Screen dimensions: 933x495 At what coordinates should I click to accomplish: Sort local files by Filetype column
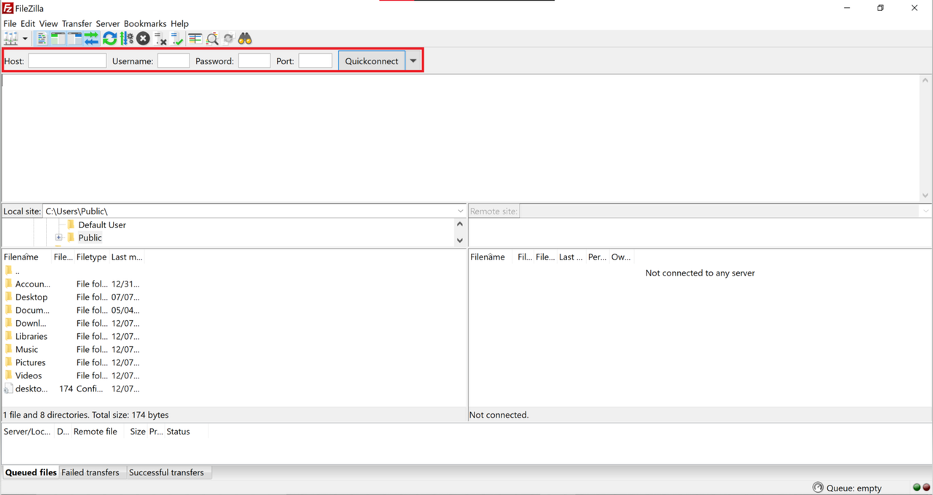92,257
